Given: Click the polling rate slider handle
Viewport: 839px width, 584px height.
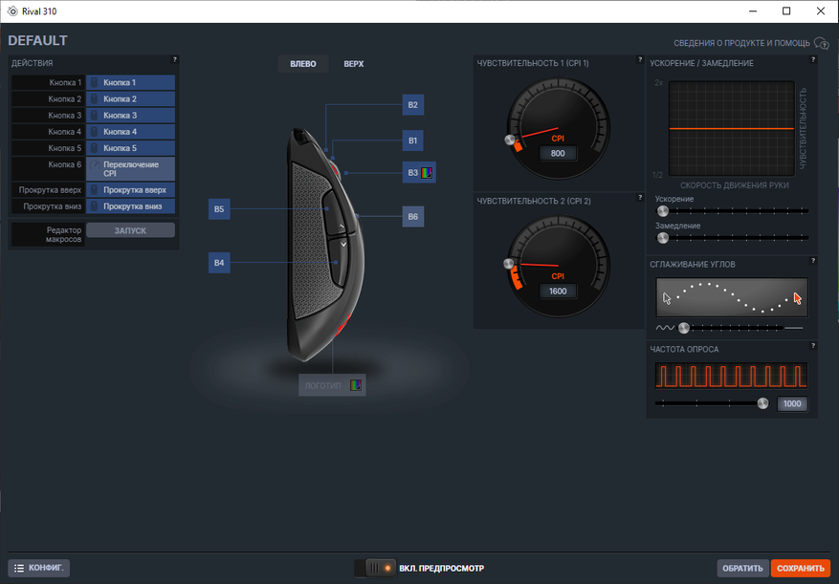Looking at the screenshot, I should [x=763, y=403].
